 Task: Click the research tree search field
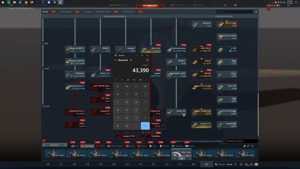[234, 12]
